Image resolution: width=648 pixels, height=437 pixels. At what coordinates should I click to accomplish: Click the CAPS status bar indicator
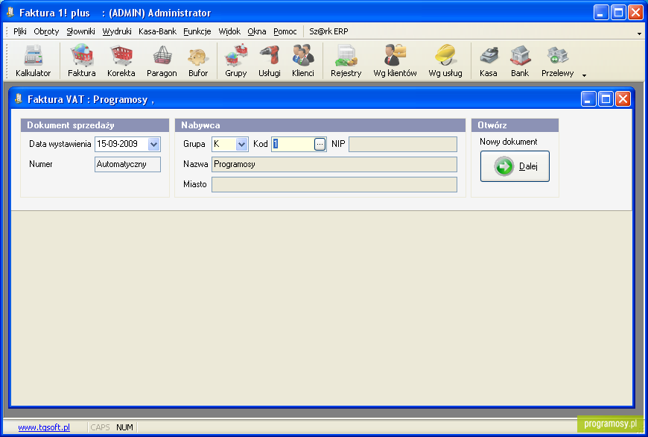(x=100, y=427)
